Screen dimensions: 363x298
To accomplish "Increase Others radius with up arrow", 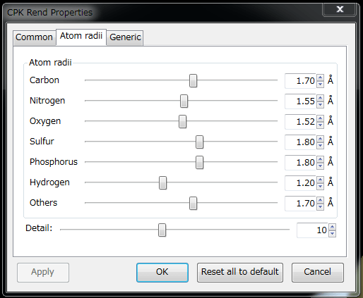I will coord(320,200).
